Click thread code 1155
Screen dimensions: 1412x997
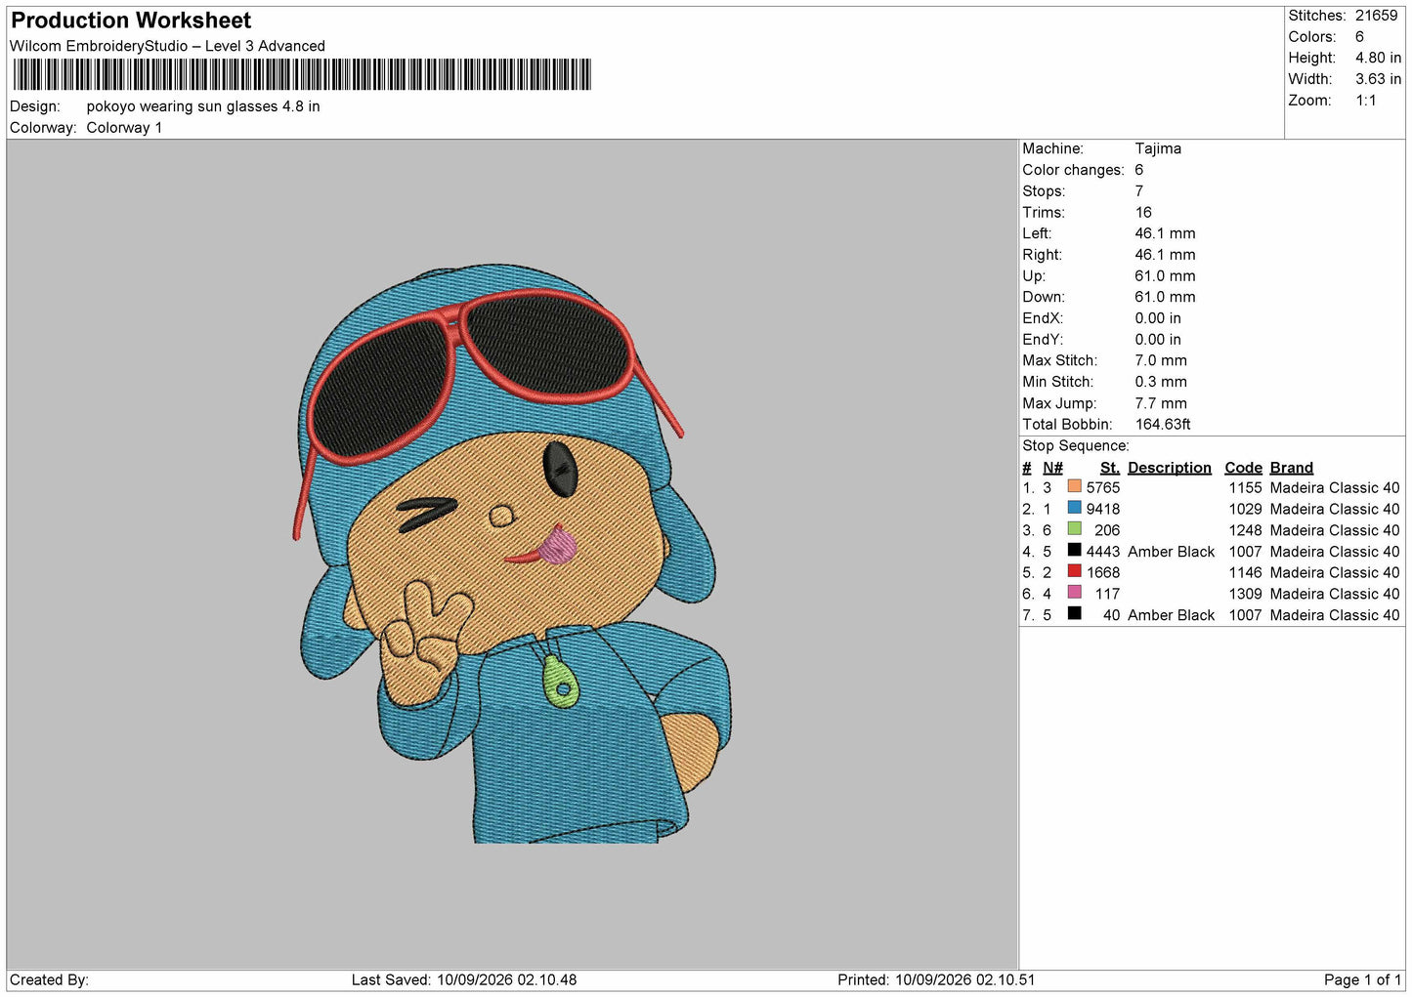coord(1246,488)
